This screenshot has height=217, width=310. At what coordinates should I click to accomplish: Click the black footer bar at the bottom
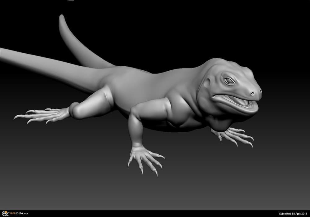point(155,214)
